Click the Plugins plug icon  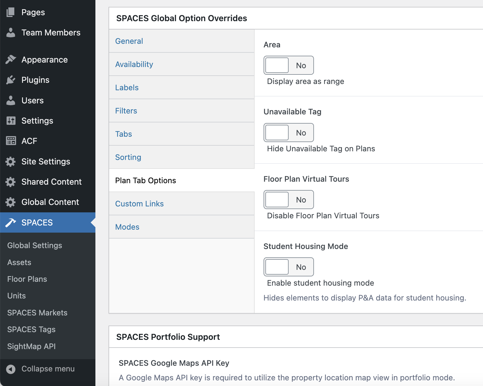click(x=10, y=80)
